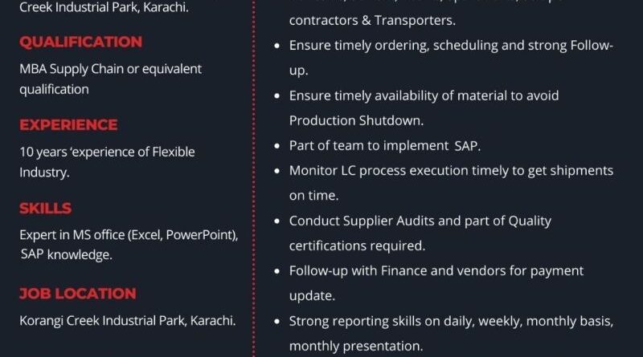Click the contractors & Transporters line

point(371,20)
